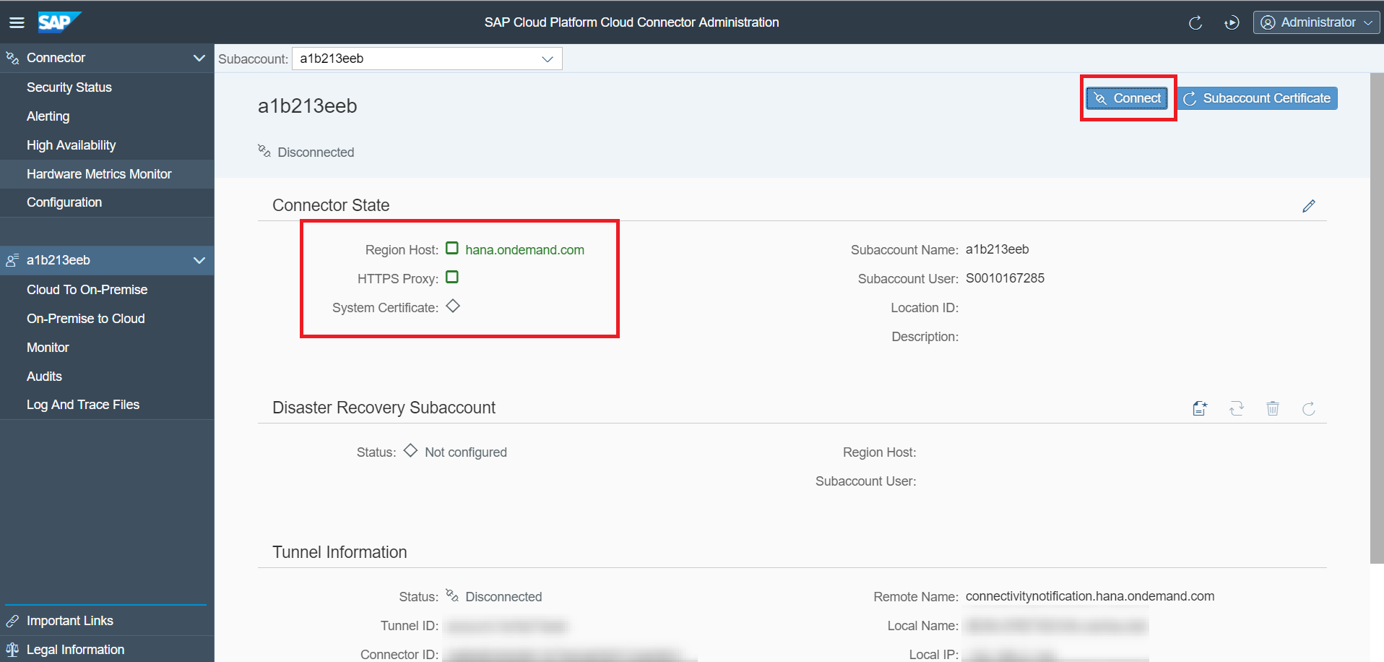The height and width of the screenshot is (662, 1384).
Task: Open Legal Information
Action: pos(75,650)
